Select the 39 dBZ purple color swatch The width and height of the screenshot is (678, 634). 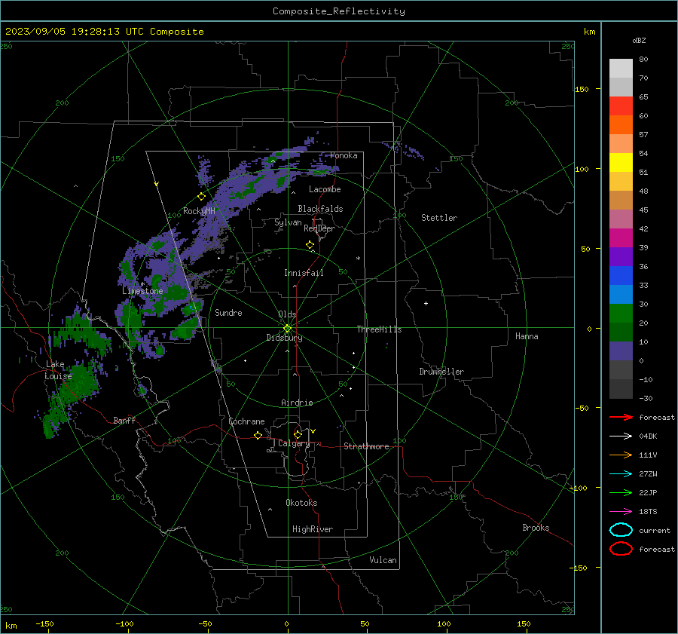[x=621, y=256]
